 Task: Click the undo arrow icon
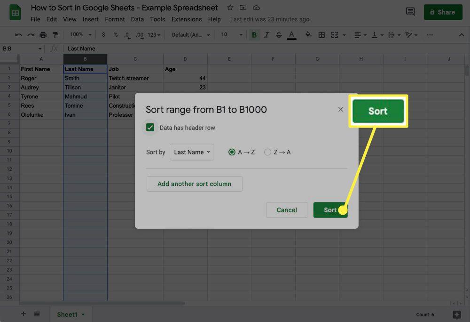click(18, 35)
